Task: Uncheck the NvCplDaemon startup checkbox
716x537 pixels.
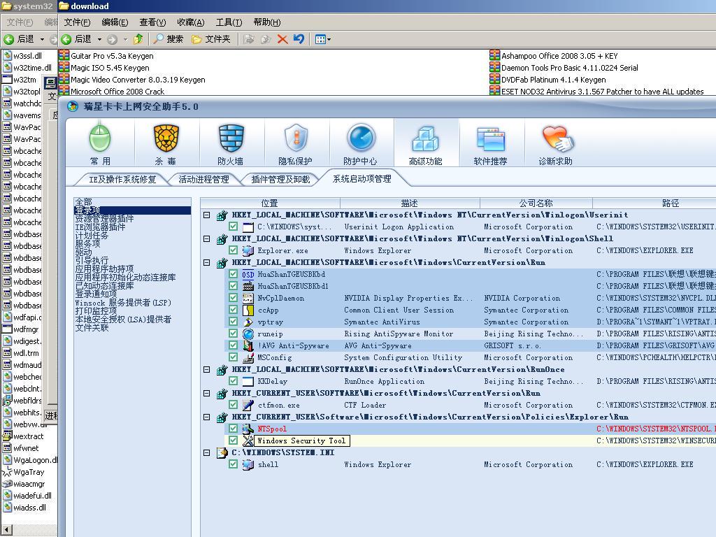Action: (234, 298)
